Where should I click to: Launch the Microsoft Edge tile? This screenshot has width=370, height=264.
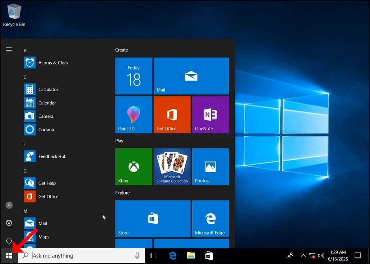(x=211, y=219)
